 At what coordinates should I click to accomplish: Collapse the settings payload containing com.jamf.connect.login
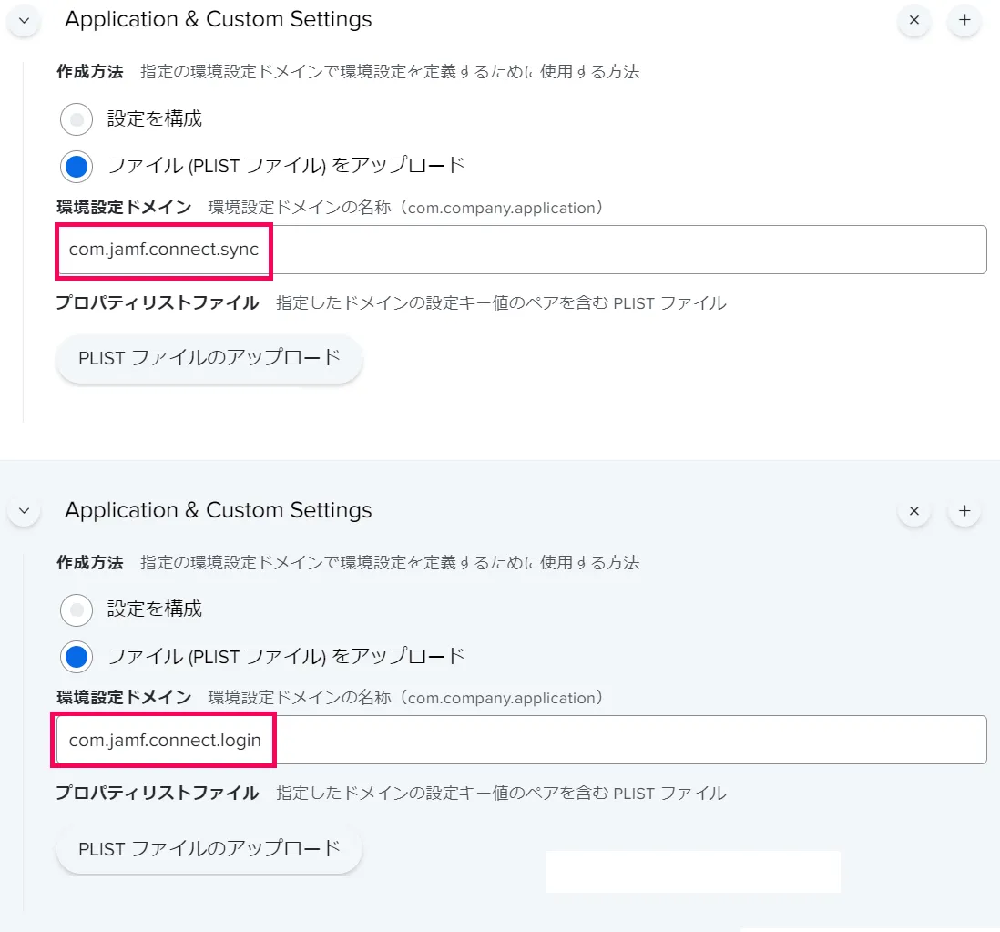(x=24, y=510)
